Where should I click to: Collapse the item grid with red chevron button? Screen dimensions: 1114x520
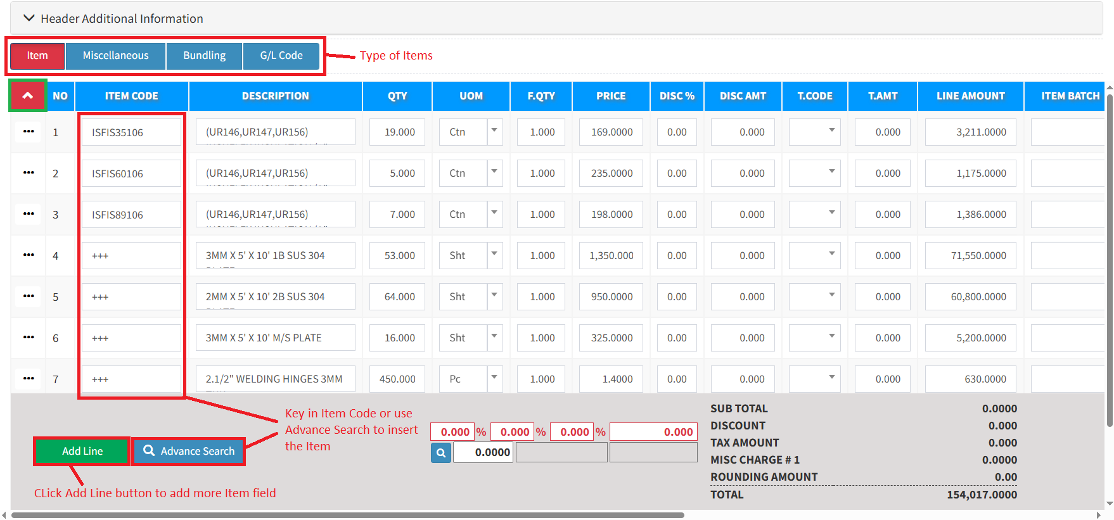28,96
